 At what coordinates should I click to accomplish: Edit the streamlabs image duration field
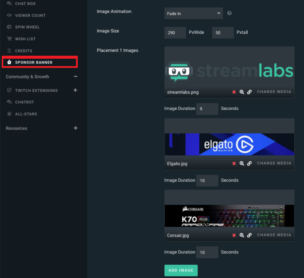pos(207,109)
